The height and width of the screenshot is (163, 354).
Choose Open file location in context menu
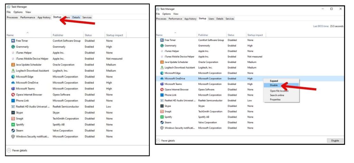pos(281,91)
